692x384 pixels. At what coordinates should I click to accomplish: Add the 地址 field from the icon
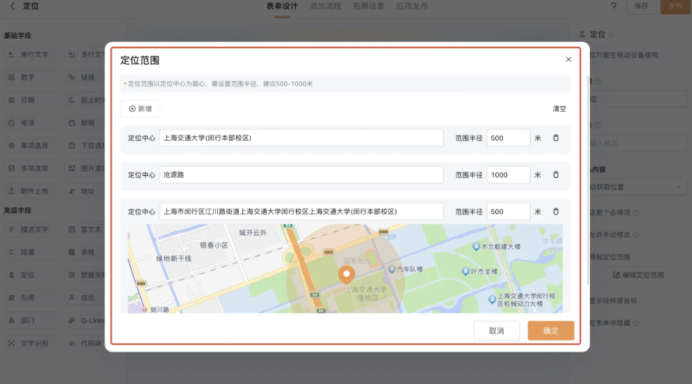coord(72,191)
